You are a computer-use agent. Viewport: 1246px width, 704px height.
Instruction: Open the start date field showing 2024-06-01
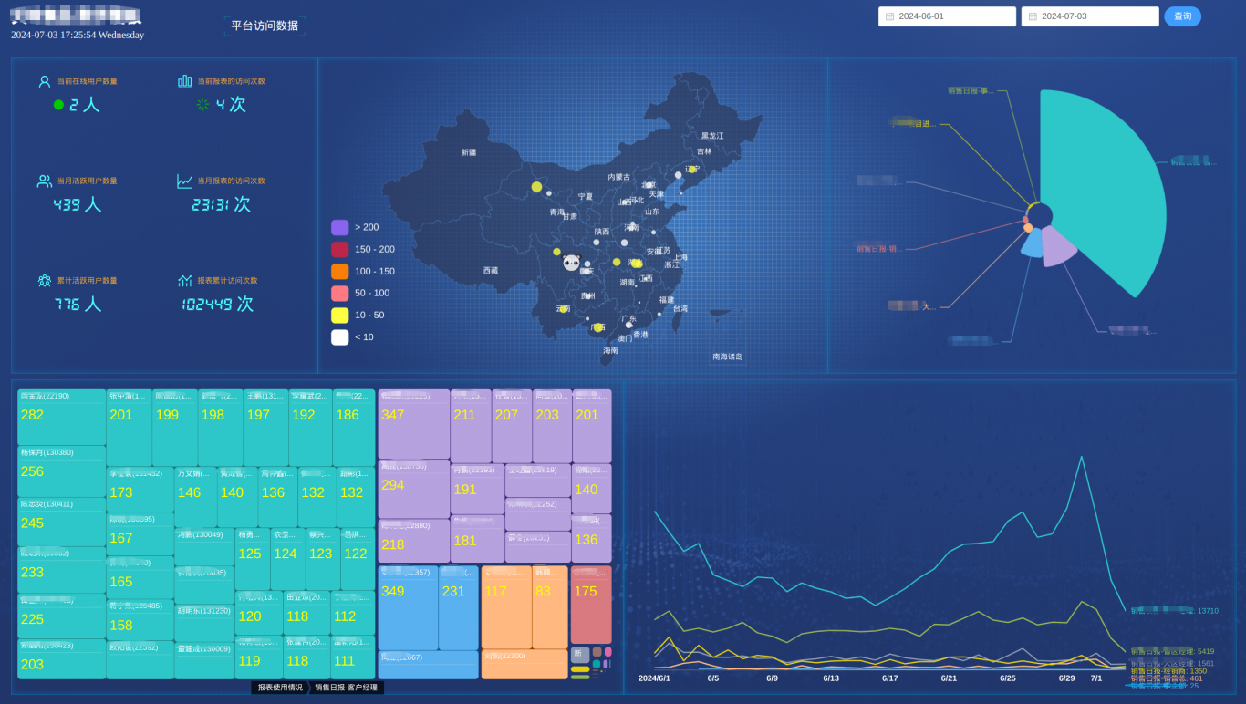point(947,16)
